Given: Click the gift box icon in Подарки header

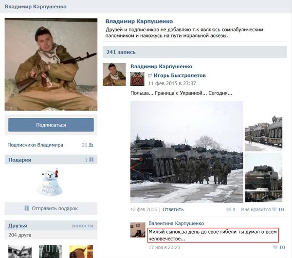Looking at the screenshot, I should pyautogui.click(x=91, y=160).
